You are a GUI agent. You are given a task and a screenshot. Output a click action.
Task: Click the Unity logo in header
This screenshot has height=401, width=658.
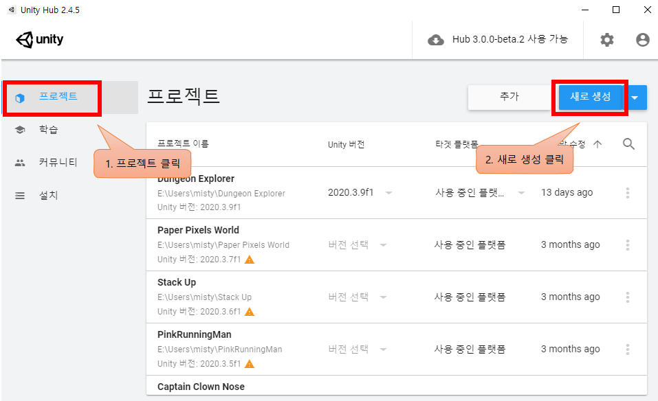click(x=39, y=40)
